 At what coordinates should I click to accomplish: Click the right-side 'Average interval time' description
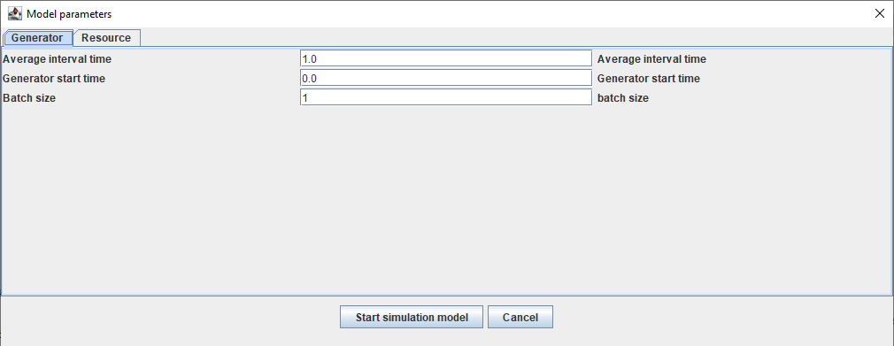point(651,58)
